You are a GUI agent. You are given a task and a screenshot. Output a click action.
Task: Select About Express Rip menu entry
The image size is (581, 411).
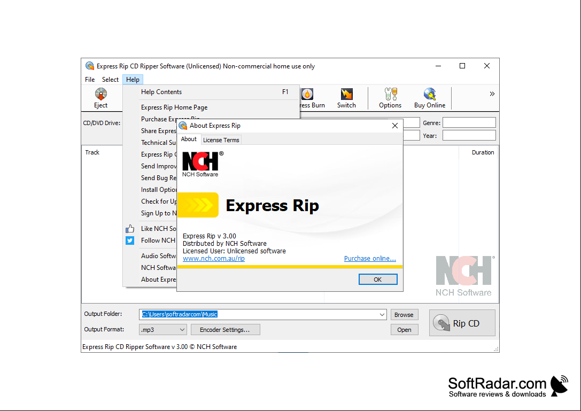coord(150,280)
